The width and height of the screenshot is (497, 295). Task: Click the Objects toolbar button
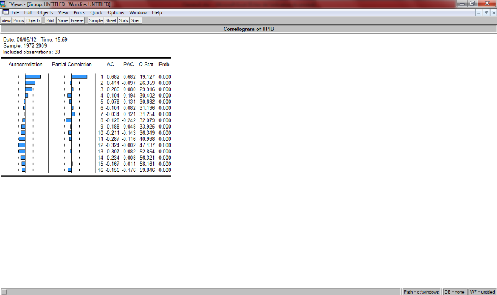pos(34,20)
